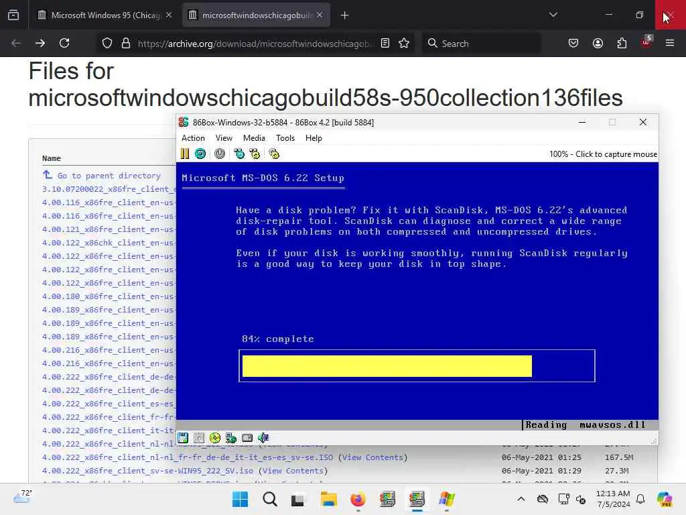Go back in Firefox

click(x=16, y=43)
